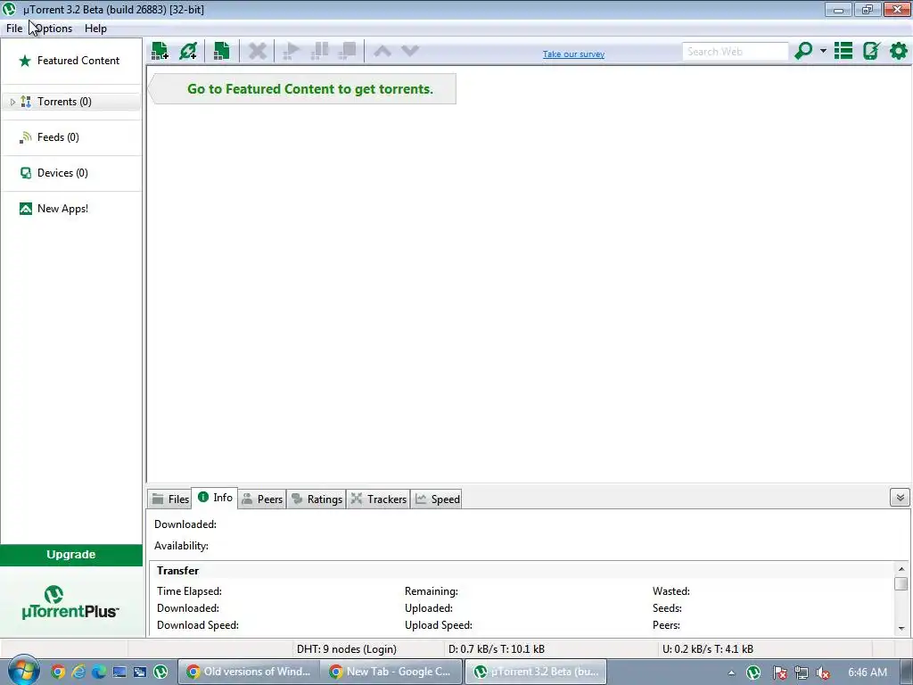Screen dimensions: 913x685
Task: Expand the Torrents tree arrow
Action: click(12, 102)
